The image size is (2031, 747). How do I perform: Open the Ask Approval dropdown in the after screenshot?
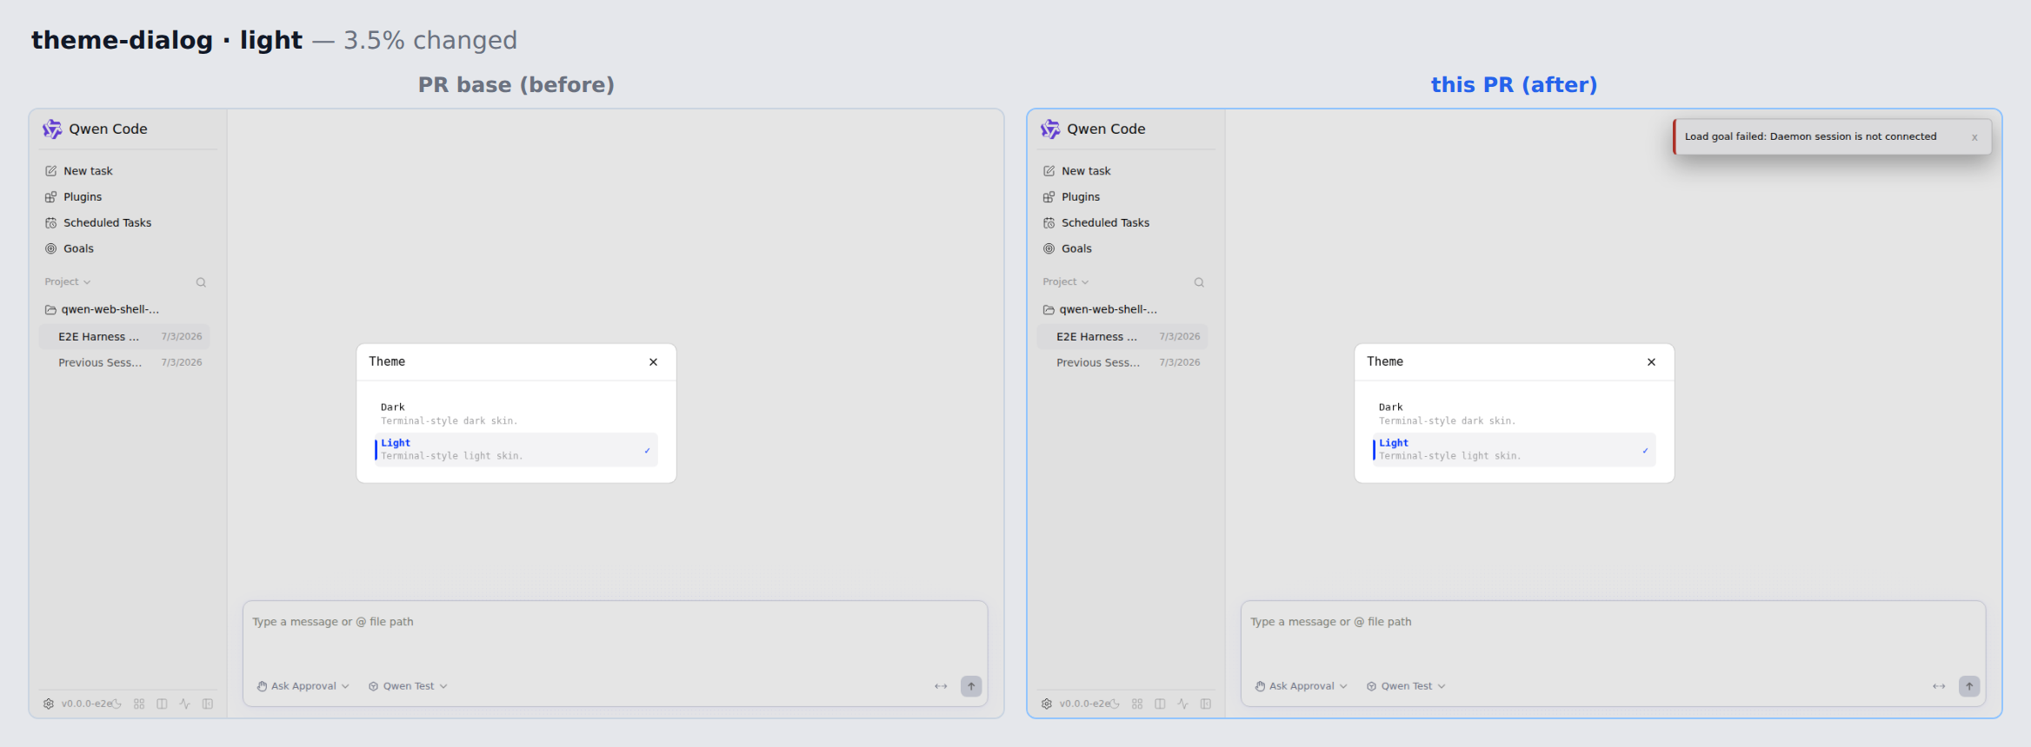tap(1301, 686)
